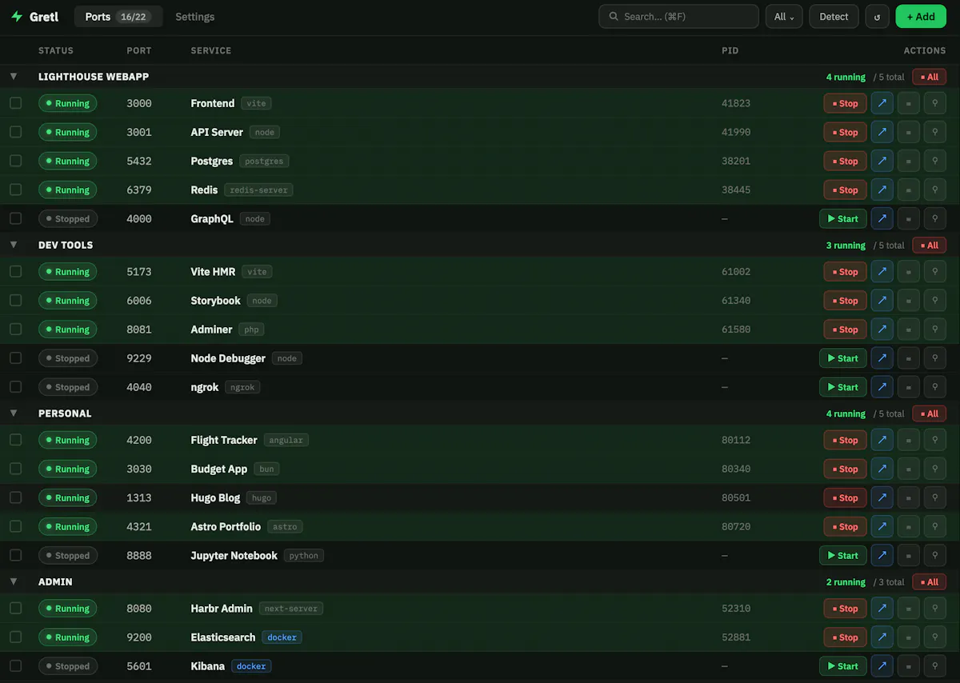Screen dimensions: 960x683
Task: Focus the Search input field
Action: (678, 17)
